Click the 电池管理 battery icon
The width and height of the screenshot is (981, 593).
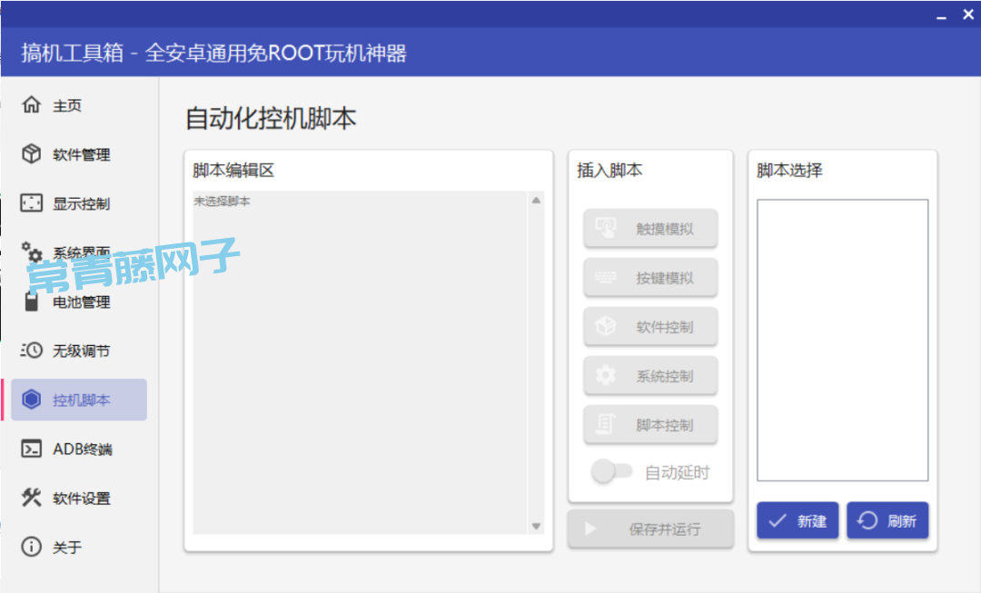point(32,301)
